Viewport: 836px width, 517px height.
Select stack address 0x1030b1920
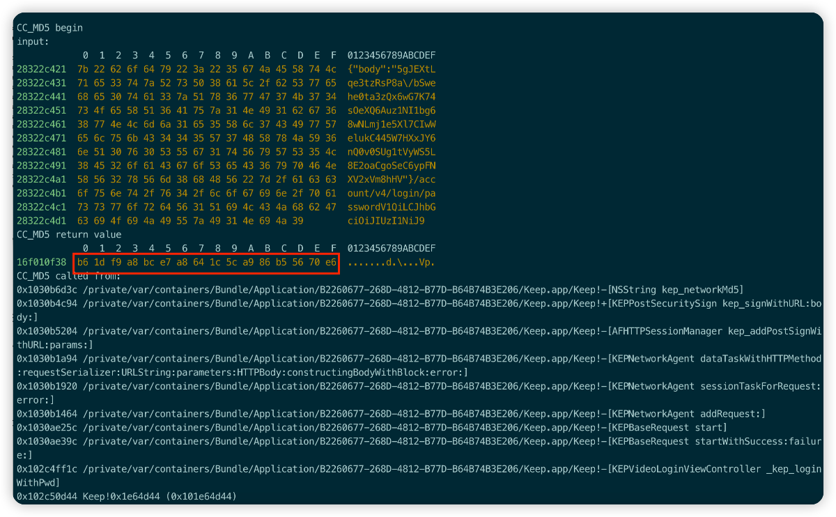point(47,387)
